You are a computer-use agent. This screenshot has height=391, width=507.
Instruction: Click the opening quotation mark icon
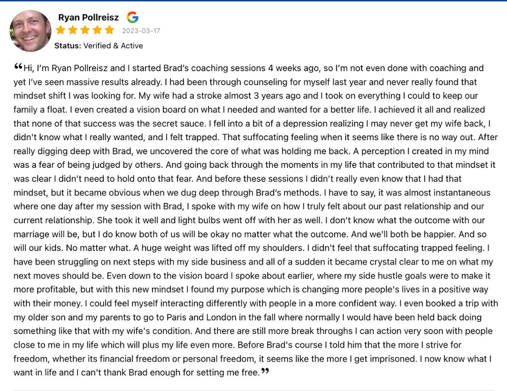(x=18, y=66)
